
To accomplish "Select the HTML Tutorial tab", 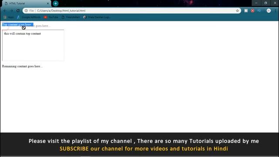I will [27, 3].
